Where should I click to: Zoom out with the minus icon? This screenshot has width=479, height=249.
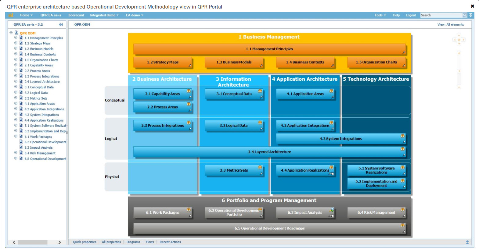point(459,87)
